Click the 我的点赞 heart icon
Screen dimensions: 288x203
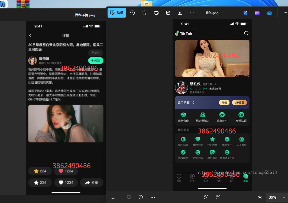pyautogui.click(x=198, y=139)
